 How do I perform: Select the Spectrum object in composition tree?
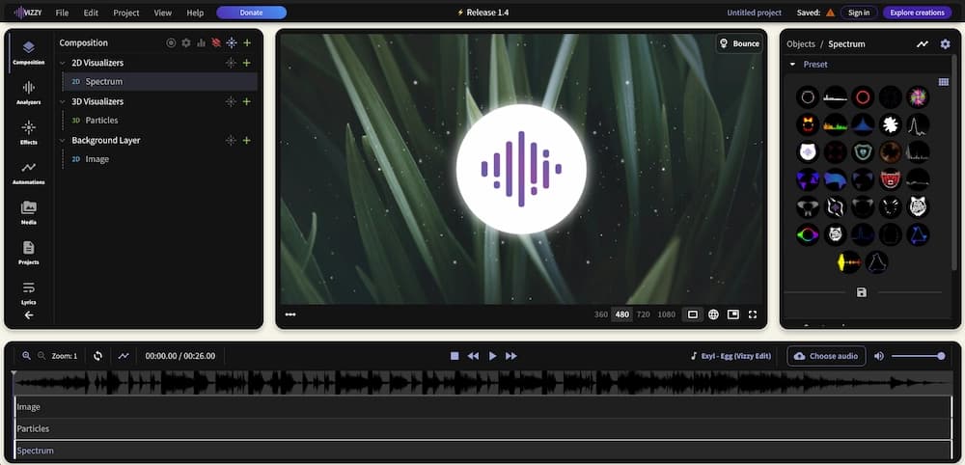coord(160,82)
